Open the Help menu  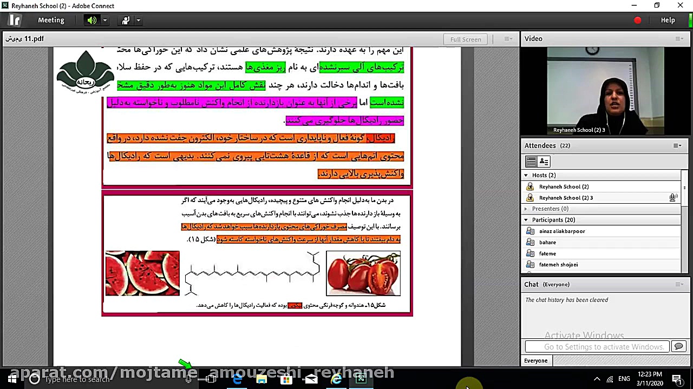point(668,20)
